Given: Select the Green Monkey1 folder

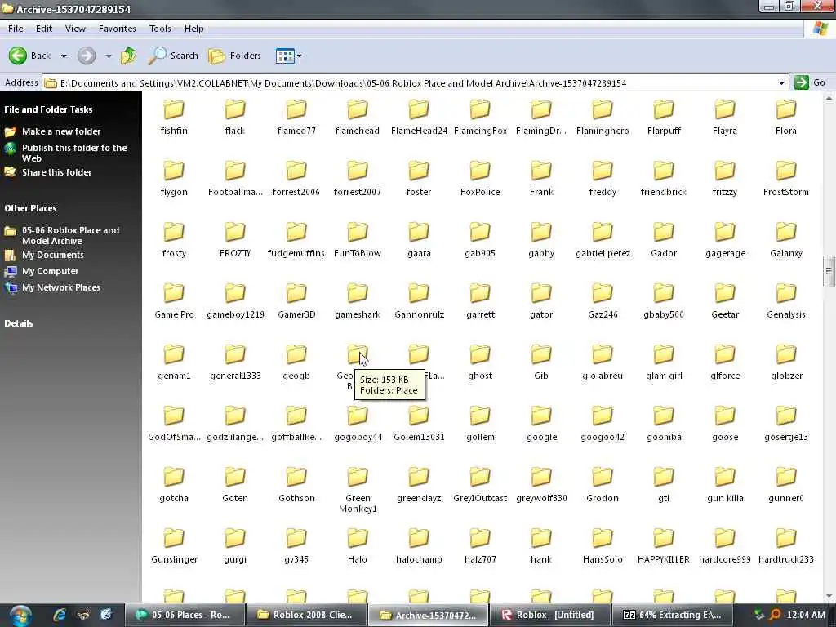Looking at the screenshot, I should [x=358, y=490].
